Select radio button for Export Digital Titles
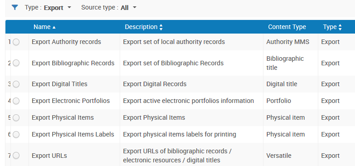Screen dimensions: 355x166 pos(16,84)
